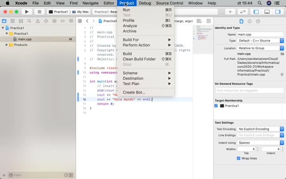Screen dimensions: 286x179
Task: Open the Source Control navigator
Action: point(12,21)
